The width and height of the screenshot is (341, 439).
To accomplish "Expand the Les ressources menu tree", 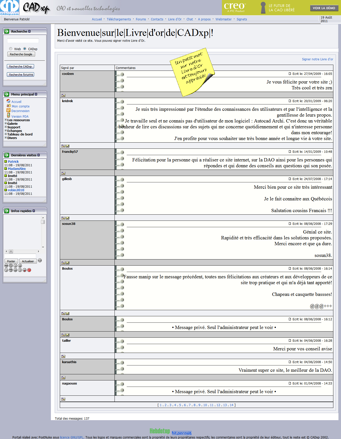I will point(6,120).
